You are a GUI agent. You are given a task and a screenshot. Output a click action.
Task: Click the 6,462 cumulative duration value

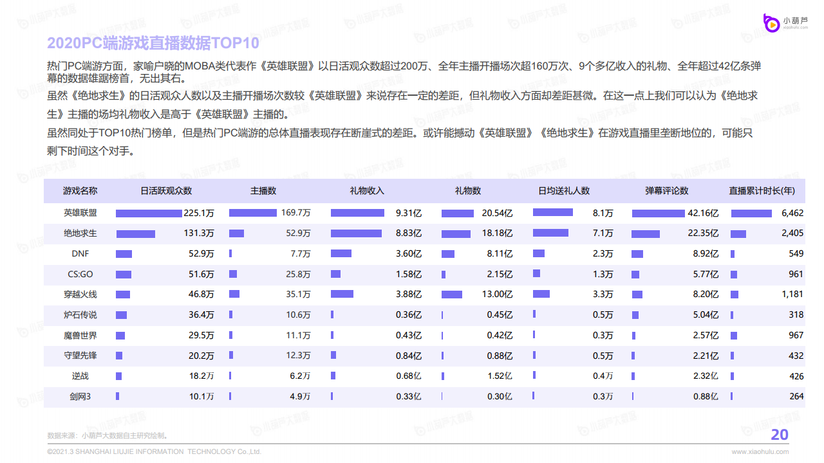coord(792,213)
